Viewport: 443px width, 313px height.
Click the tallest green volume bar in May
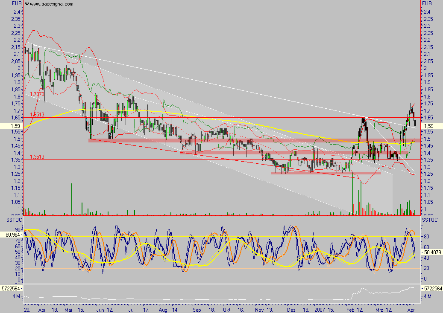click(x=72, y=196)
